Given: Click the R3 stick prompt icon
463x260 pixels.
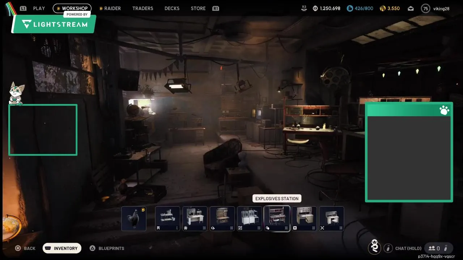Looking at the screenshot, I should (304, 8).
